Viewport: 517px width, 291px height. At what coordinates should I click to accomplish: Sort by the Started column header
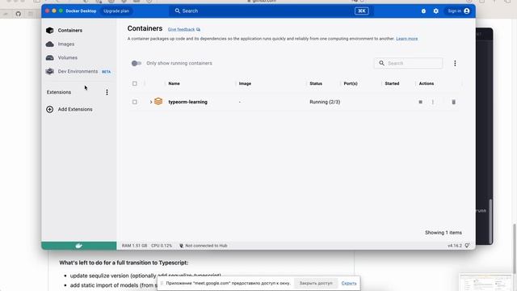pos(392,83)
